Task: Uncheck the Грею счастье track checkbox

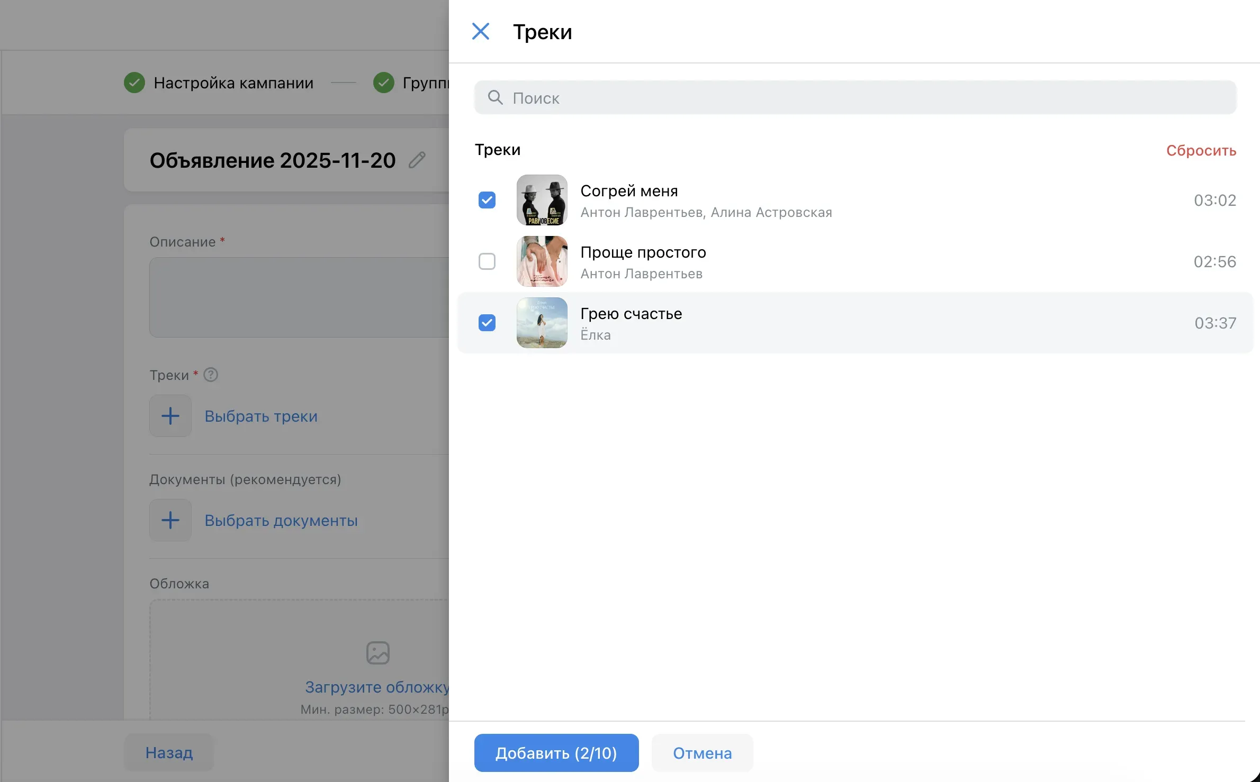Action: click(487, 323)
